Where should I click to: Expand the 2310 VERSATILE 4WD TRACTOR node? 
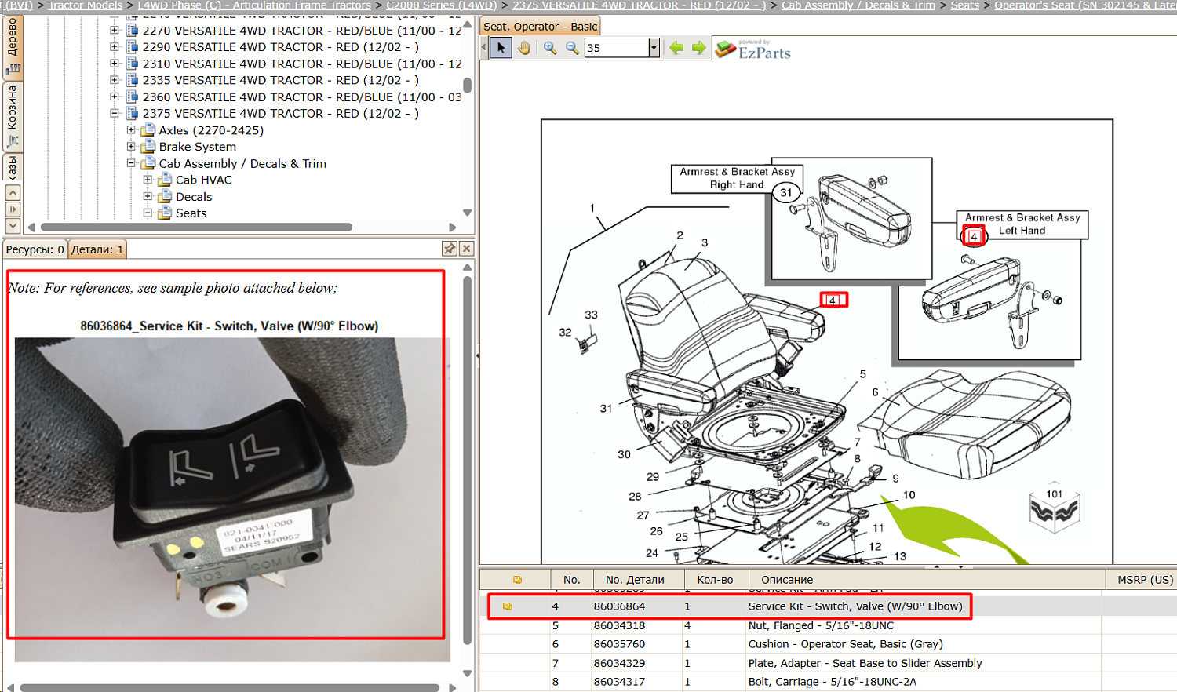(115, 64)
